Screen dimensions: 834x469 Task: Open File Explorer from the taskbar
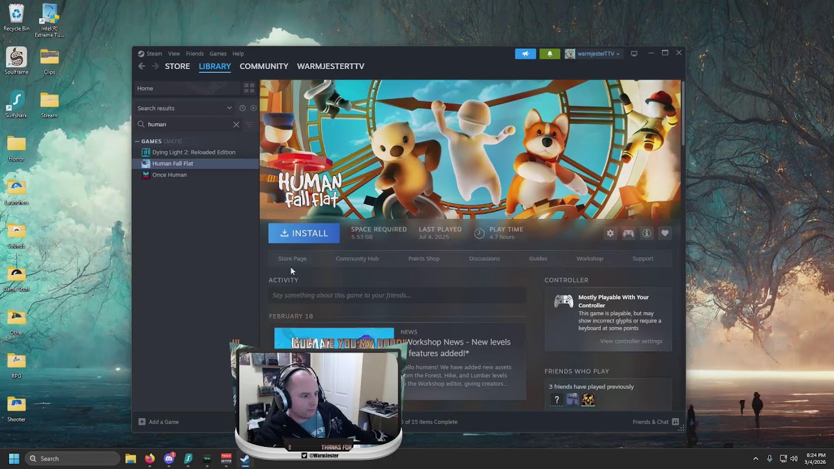pyautogui.click(x=130, y=459)
